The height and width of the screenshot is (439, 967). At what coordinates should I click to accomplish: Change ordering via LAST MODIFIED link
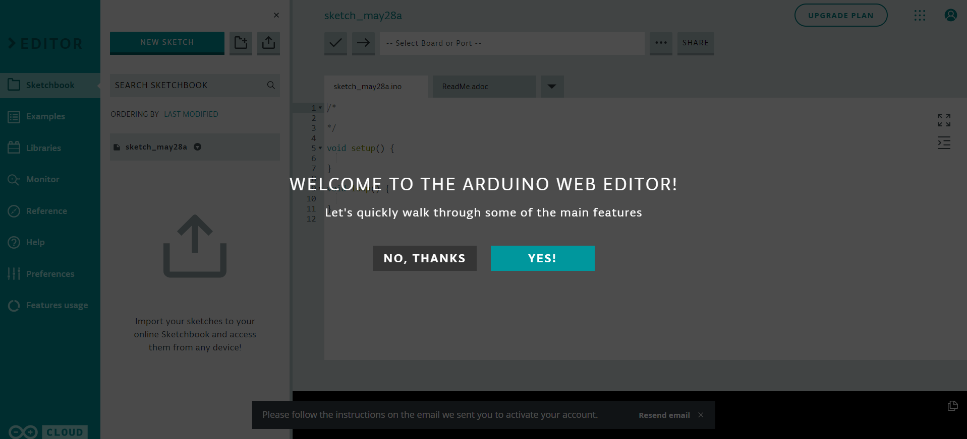(191, 114)
